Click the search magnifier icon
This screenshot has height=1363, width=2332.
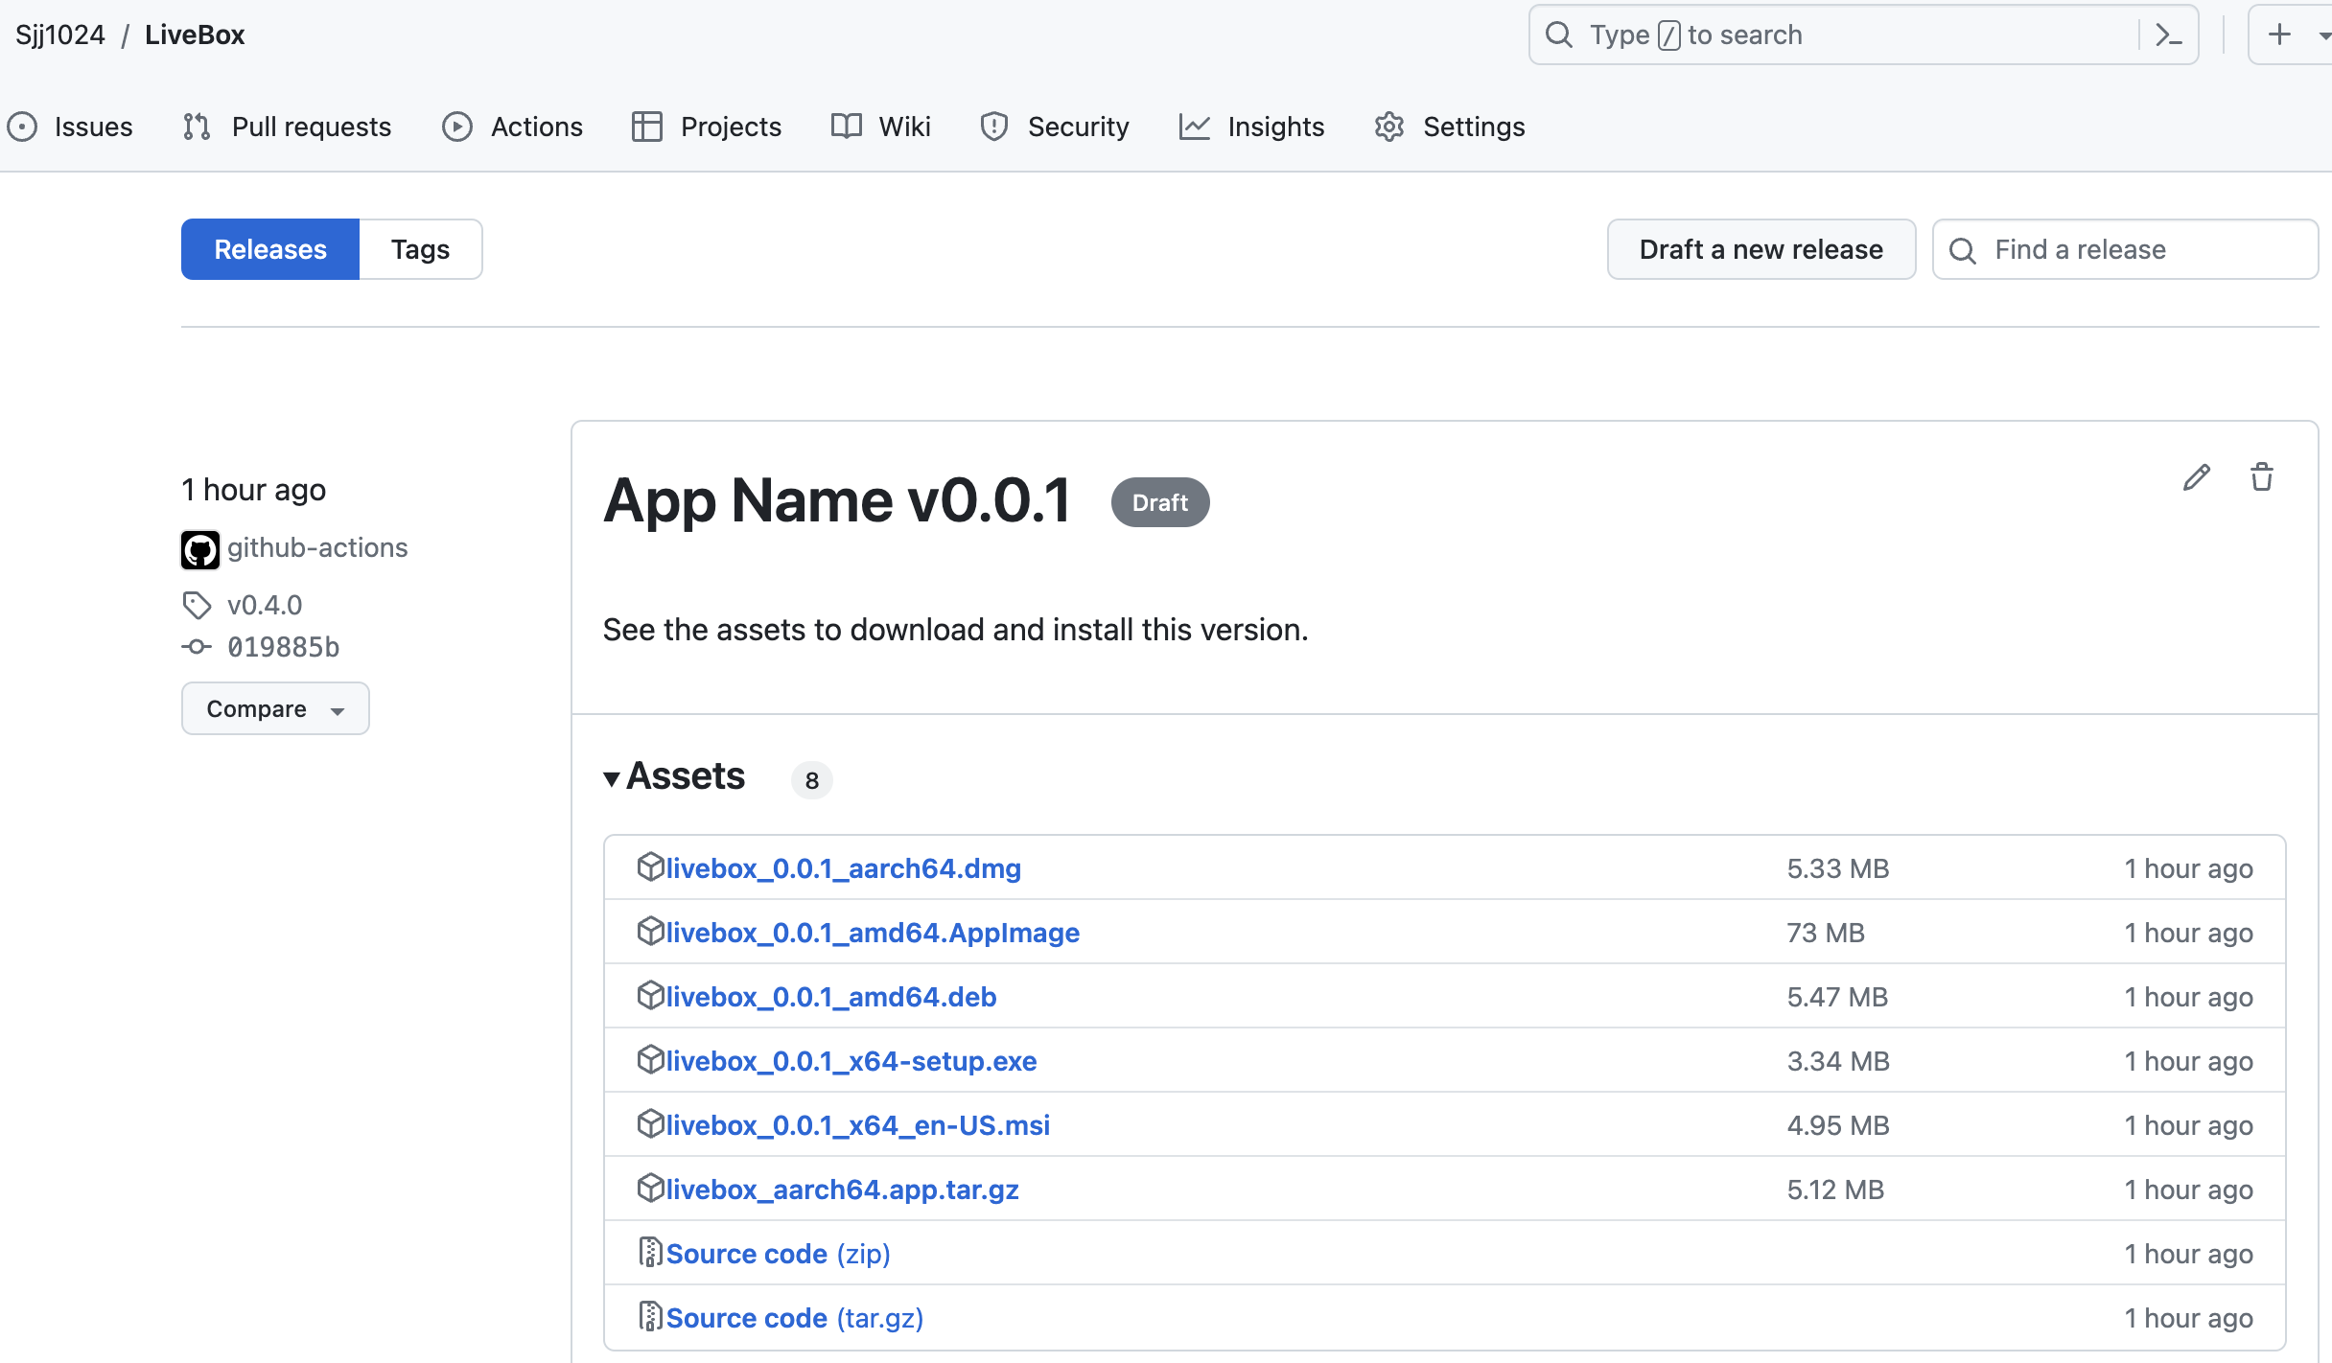pos(1559,35)
